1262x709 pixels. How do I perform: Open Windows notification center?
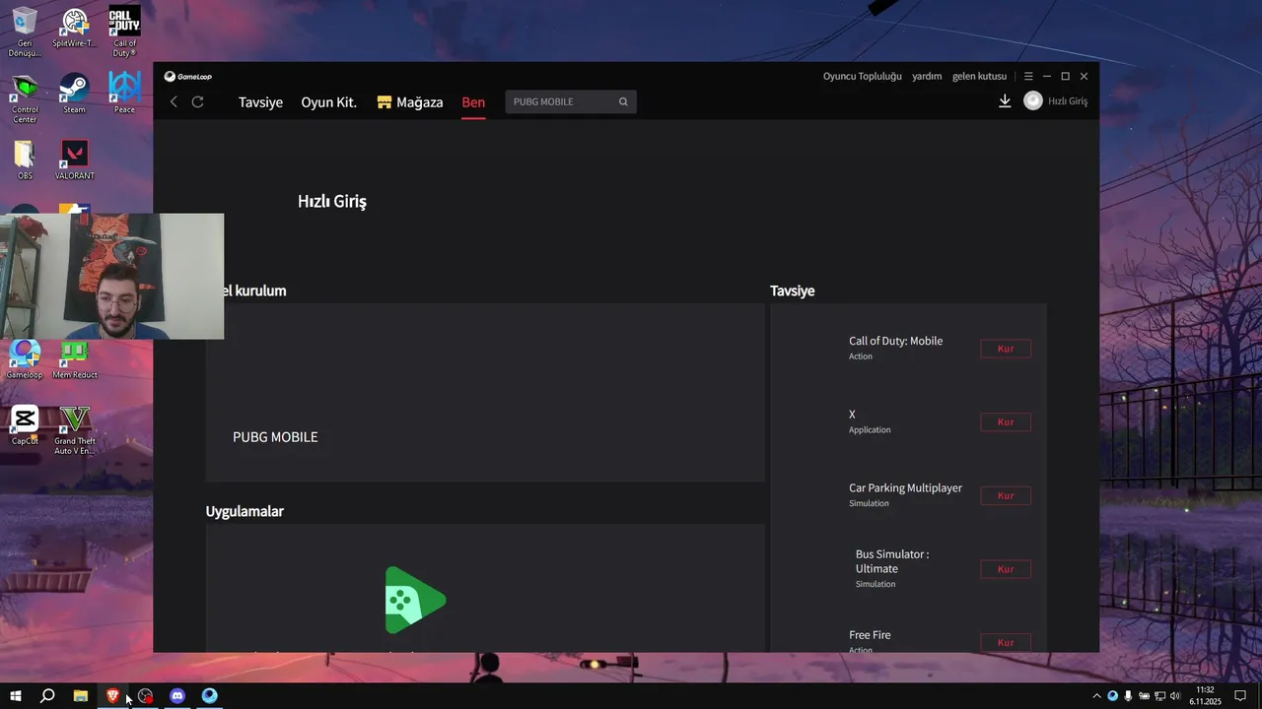coord(1240,696)
